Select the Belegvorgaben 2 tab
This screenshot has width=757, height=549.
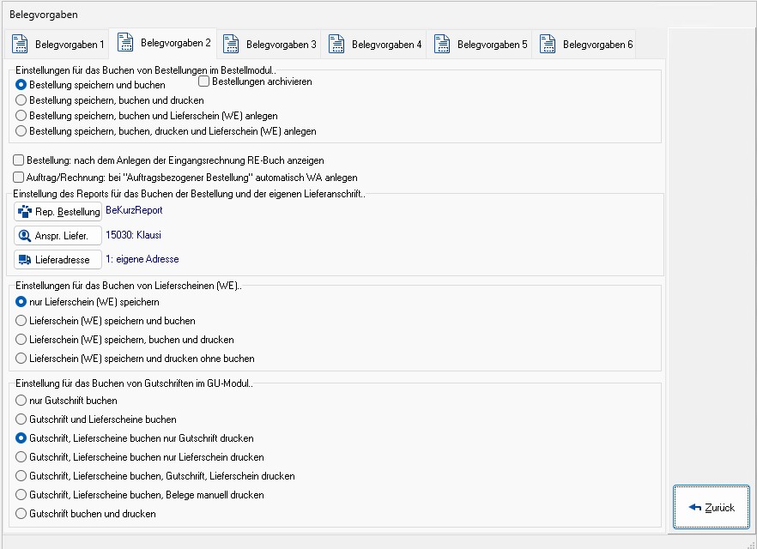[163, 43]
